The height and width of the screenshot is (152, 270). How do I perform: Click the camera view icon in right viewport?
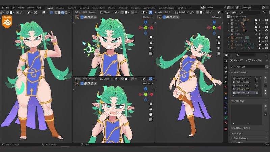coord(219,48)
